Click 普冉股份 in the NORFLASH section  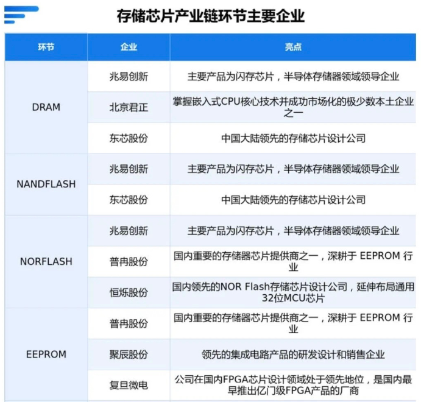click(x=129, y=262)
